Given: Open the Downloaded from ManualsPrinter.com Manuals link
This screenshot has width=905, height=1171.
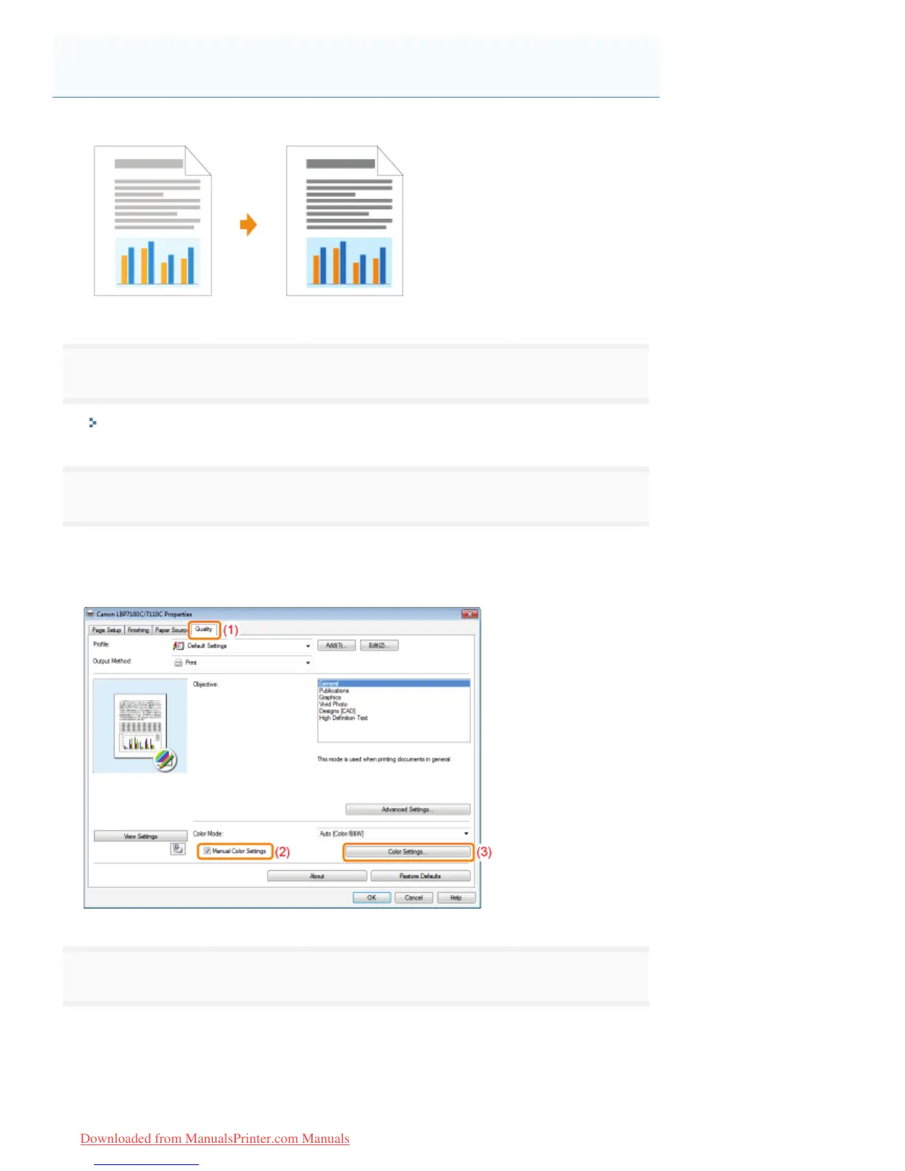Looking at the screenshot, I should [x=215, y=1138].
